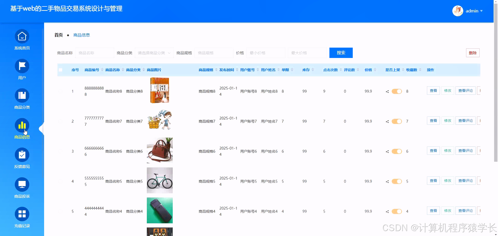
Task: Click 查看 for 商品名称4 row
Action: click(x=433, y=211)
